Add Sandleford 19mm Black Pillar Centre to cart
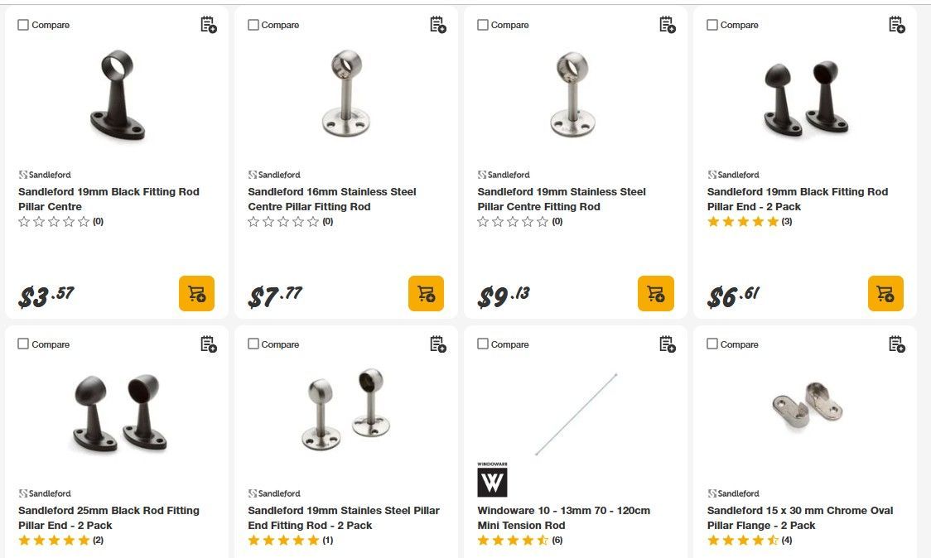This screenshot has width=931, height=558. point(196,293)
